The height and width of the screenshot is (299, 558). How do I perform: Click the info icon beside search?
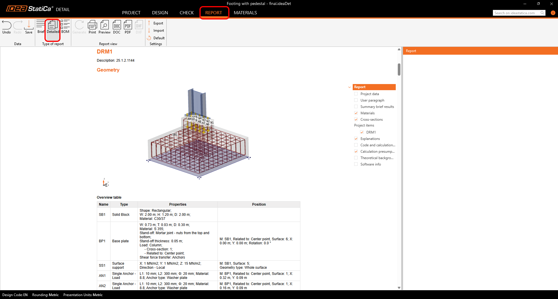point(553,13)
